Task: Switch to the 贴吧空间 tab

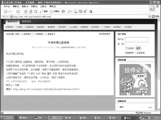Action: pos(26,21)
